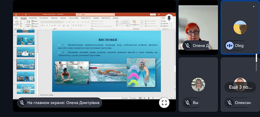Click the participant list vertical scrollbar
This screenshot has height=117, width=260.
pyautogui.click(x=256, y=58)
